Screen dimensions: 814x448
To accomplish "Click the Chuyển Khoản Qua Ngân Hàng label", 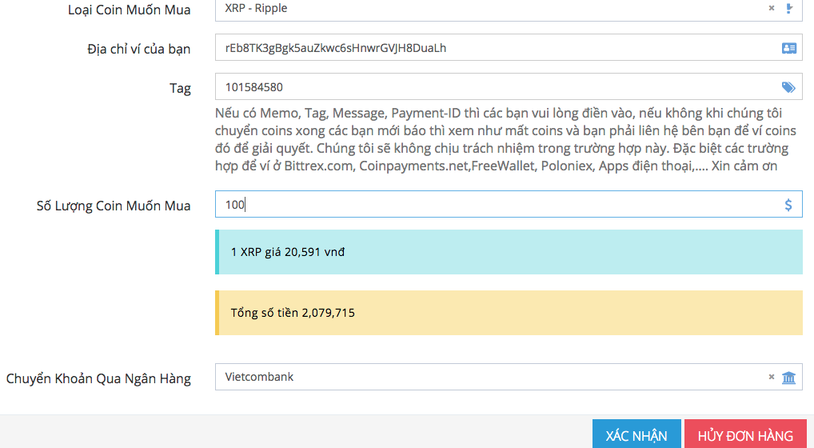I will [x=98, y=378].
